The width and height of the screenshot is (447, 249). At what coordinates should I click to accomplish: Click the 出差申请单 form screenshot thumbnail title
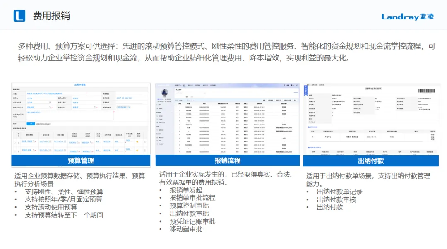coord(80,85)
